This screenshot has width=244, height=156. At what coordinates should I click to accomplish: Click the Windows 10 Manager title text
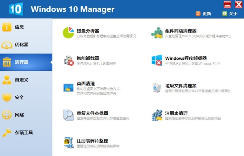(72, 9)
